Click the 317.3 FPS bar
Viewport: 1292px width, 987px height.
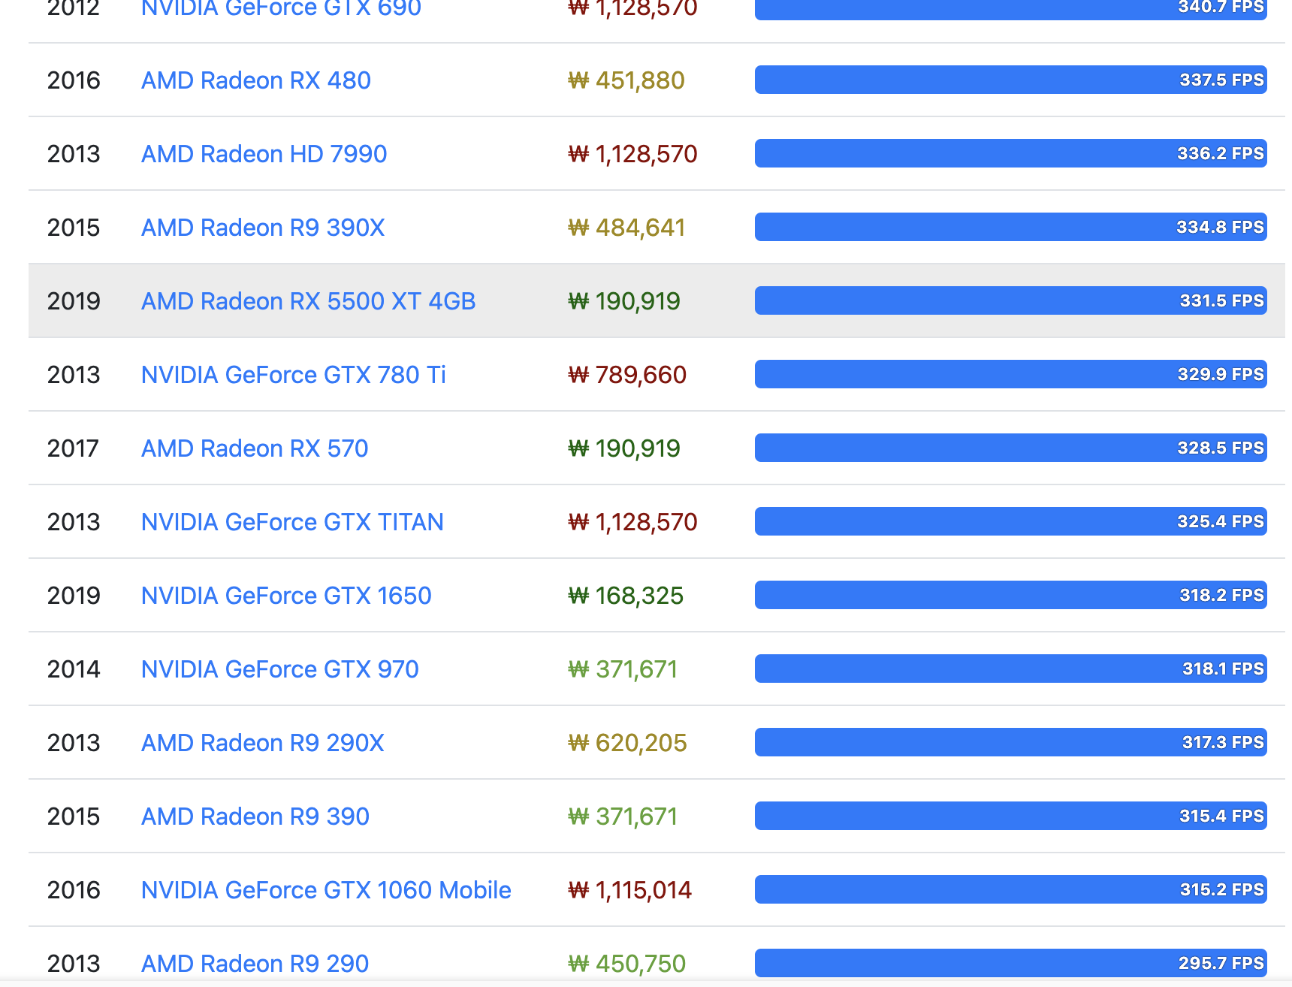[1011, 742]
